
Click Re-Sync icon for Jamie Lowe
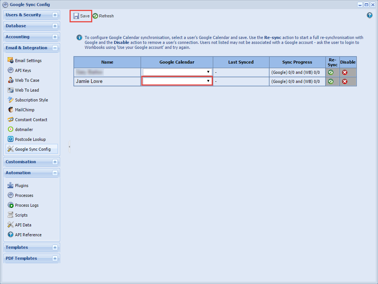pyautogui.click(x=331, y=82)
